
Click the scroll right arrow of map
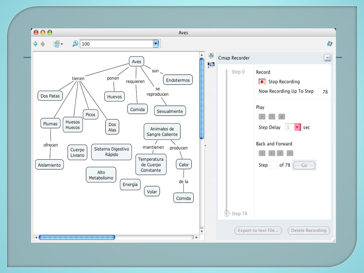click(x=197, y=237)
